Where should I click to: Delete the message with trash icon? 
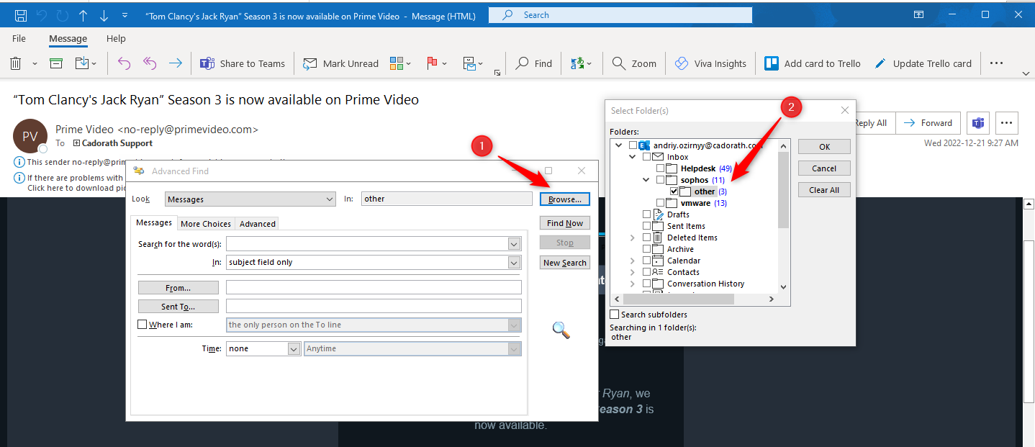click(16, 63)
